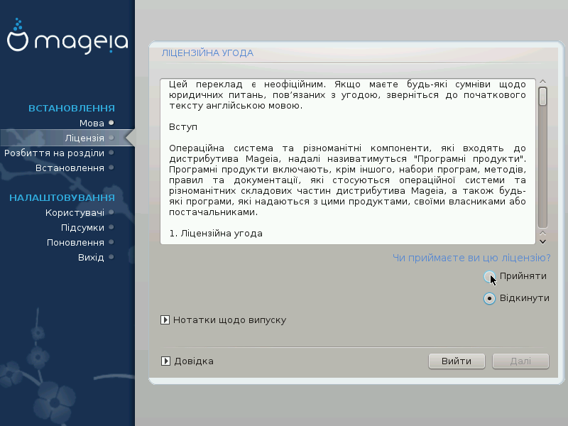This screenshot has height=426, width=568.
Task: Click the Mageia logo in sidebar
Action: [67, 40]
